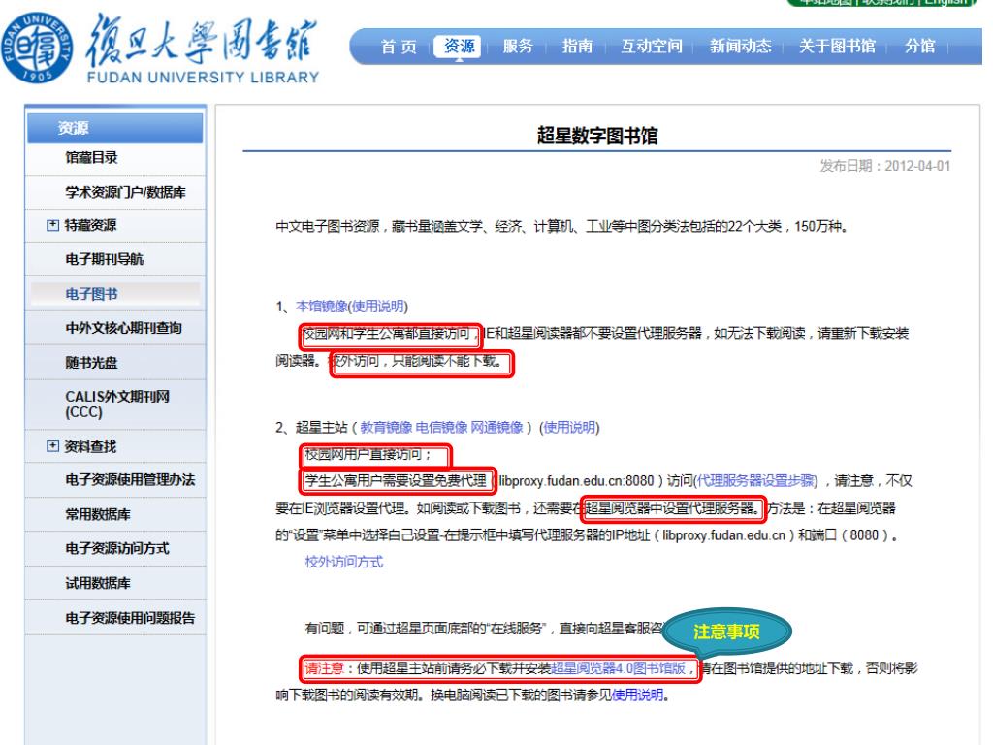Open 使用说明 link after 网通镜像
The height and width of the screenshot is (745, 993).
pyautogui.click(x=569, y=428)
